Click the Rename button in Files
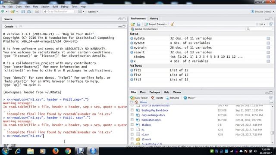276x155 pixels. pos(172,98)
